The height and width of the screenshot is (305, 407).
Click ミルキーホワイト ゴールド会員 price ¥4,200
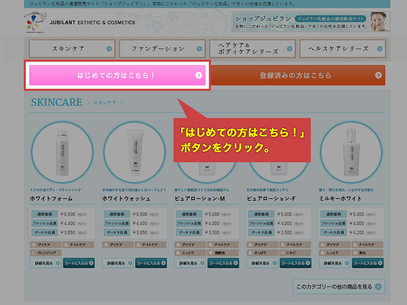coord(357,232)
